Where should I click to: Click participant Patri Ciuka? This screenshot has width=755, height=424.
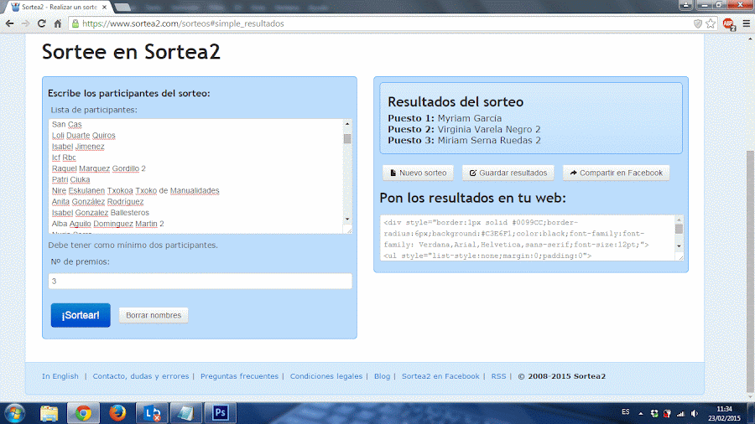[x=70, y=180]
